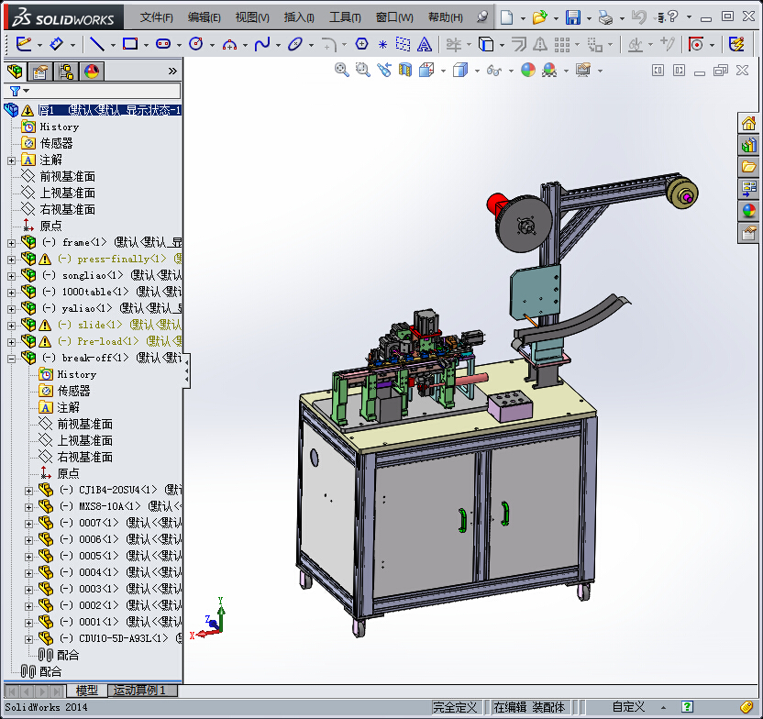The height and width of the screenshot is (719, 763).
Task: Select the 前视基准面 plane under break-off
Action: point(85,424)
